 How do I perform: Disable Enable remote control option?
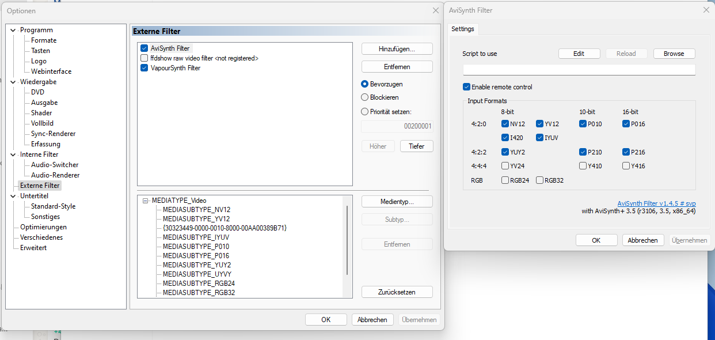coord(466,87)
